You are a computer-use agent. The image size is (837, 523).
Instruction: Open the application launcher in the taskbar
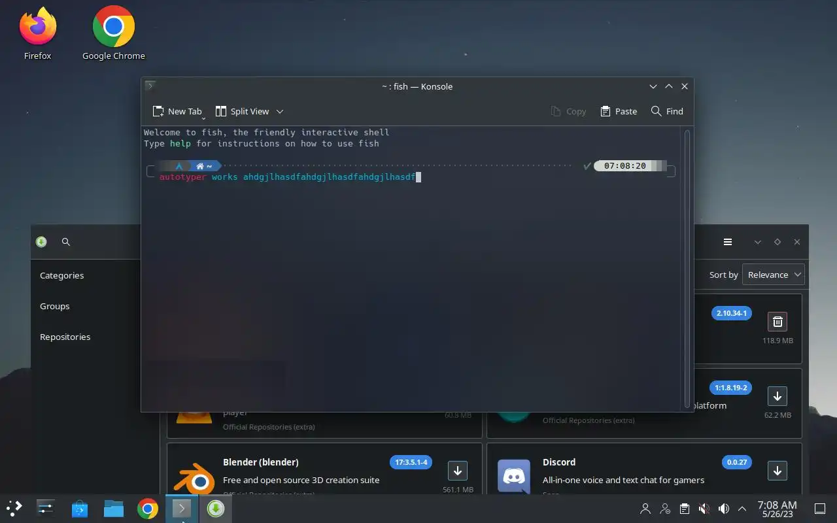point(14,508)
